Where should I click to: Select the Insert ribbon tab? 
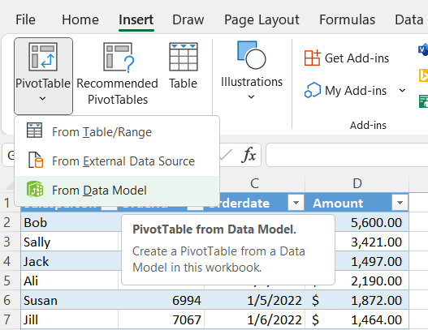coord(136,20)
